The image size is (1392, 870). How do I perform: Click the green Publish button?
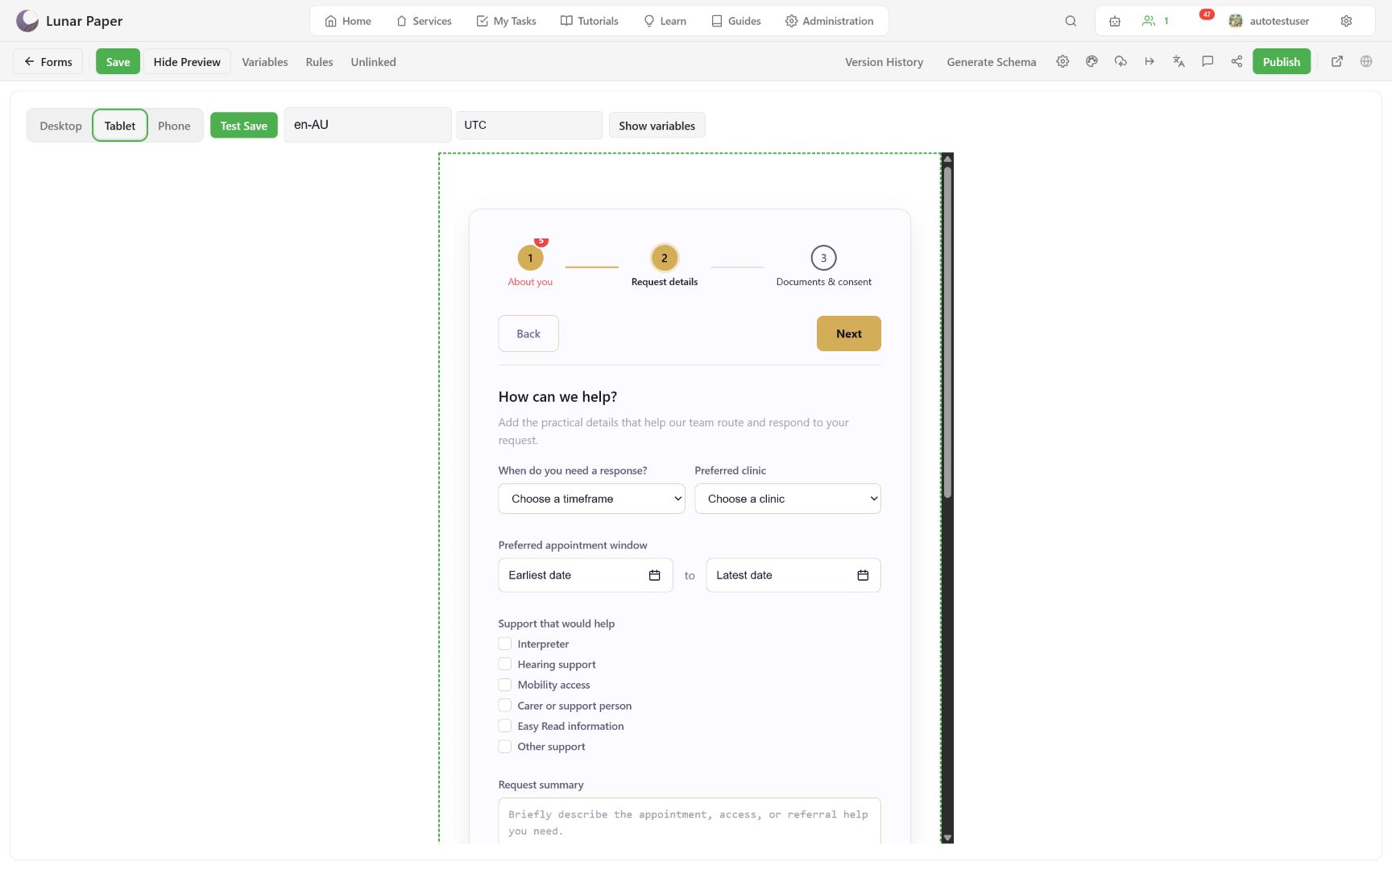pyautogui.click(x=1282, y=62)
